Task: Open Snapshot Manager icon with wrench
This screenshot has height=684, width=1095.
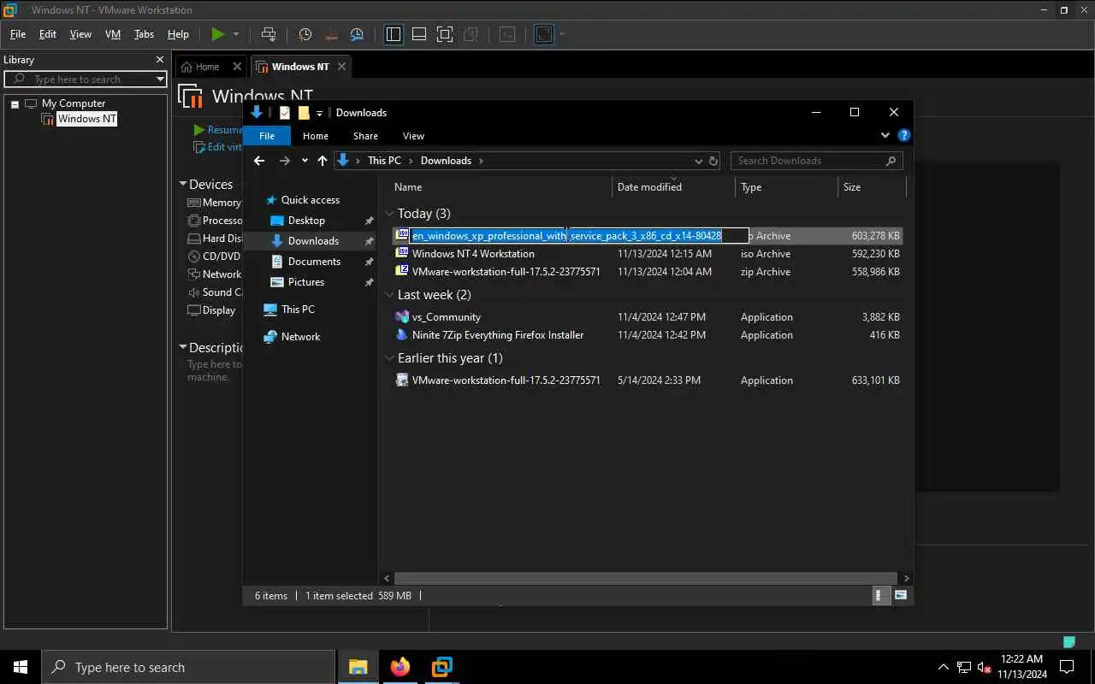Action: point(358,34)
